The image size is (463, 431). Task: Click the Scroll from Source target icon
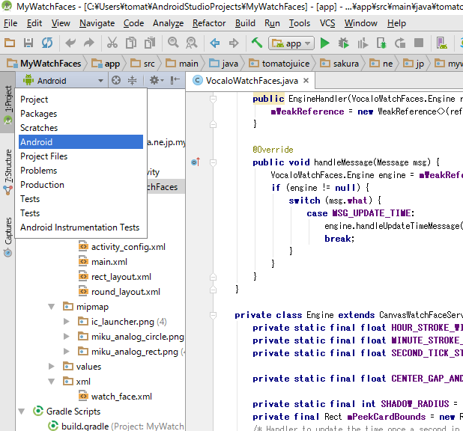point(116,81)
